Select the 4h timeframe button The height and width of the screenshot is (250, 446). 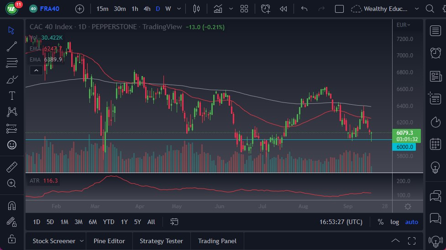pyautogui.click(x=147, y=9)
